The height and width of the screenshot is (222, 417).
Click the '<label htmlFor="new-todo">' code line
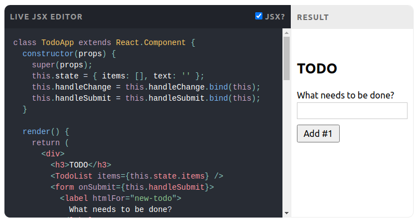pyautogui.click(x=121, y=198)
